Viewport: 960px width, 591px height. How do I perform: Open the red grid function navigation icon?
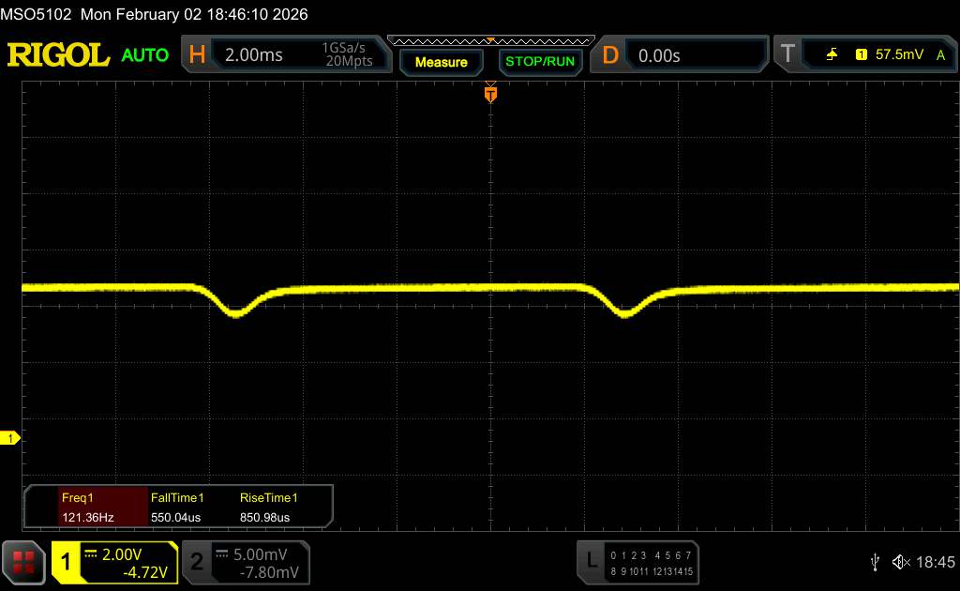[25, 562]
